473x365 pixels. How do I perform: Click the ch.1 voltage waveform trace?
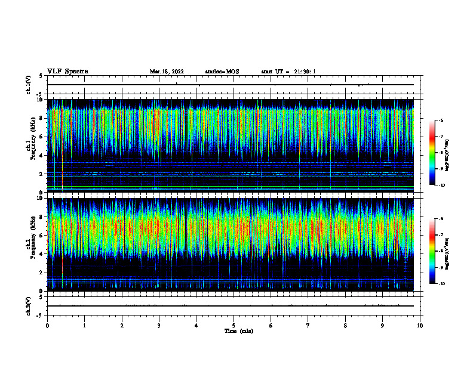point(231,85)
